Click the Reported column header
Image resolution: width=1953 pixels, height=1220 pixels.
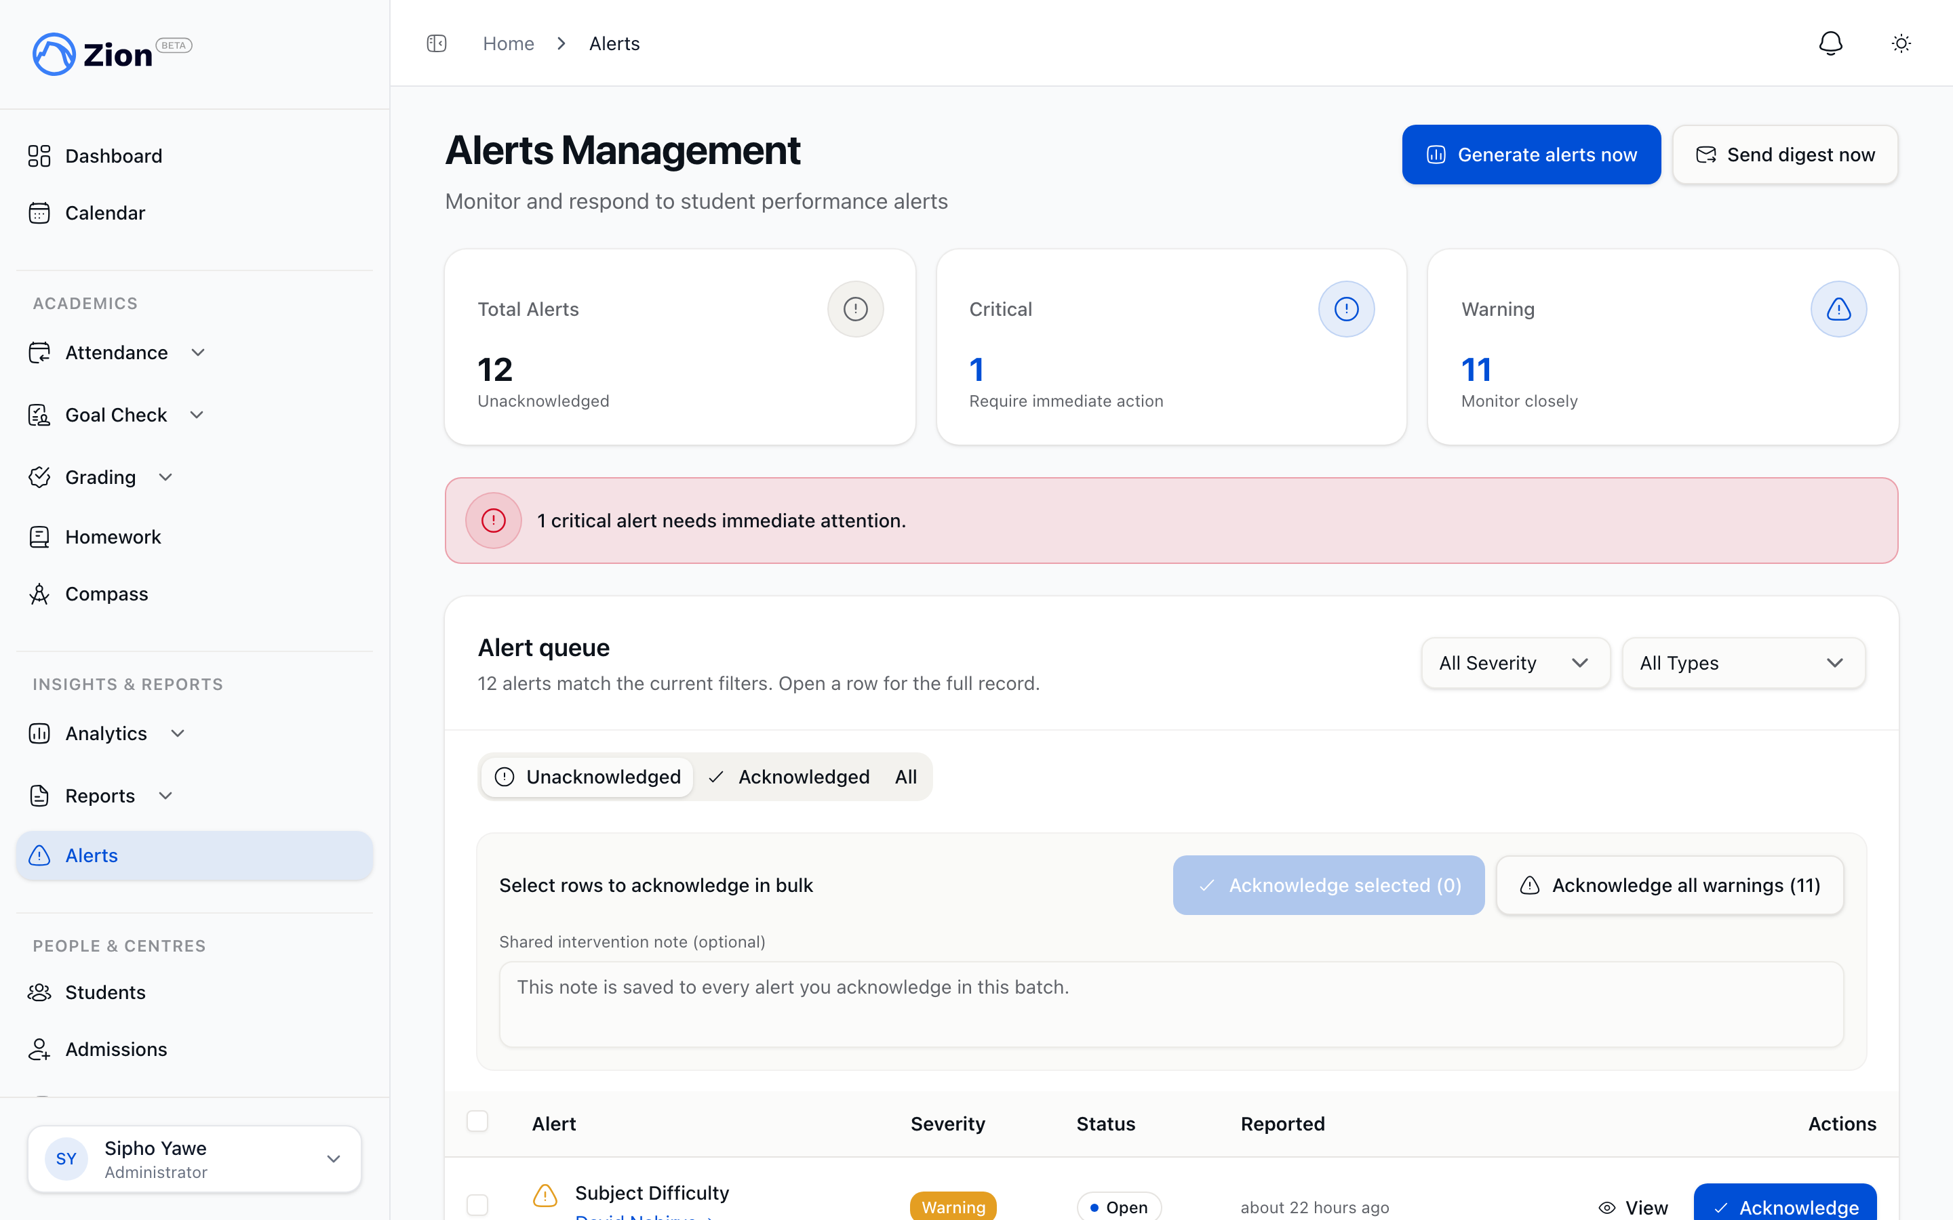(1282, 1124)
